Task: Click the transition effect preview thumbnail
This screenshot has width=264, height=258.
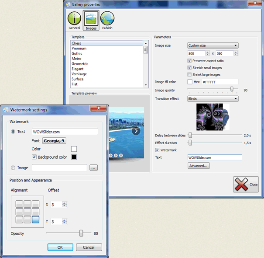Action: 213,117
